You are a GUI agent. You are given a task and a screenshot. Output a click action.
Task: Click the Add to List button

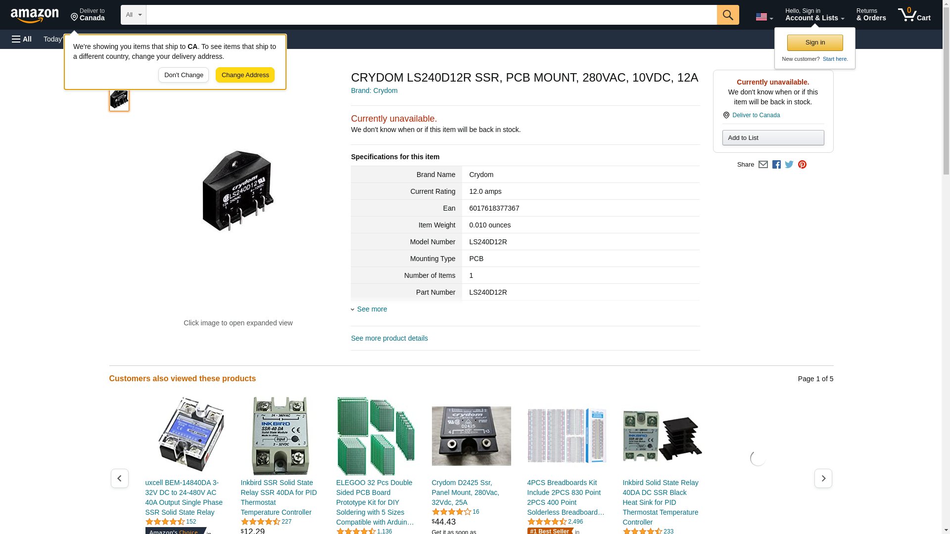773,138
